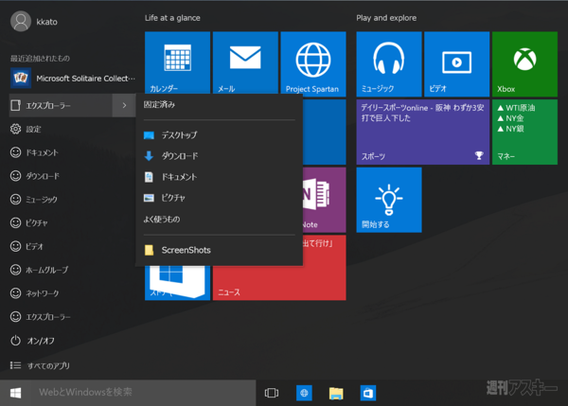Open the Store shopping bag tile
This screenshot has width=568, height=406.
(177, 283)
